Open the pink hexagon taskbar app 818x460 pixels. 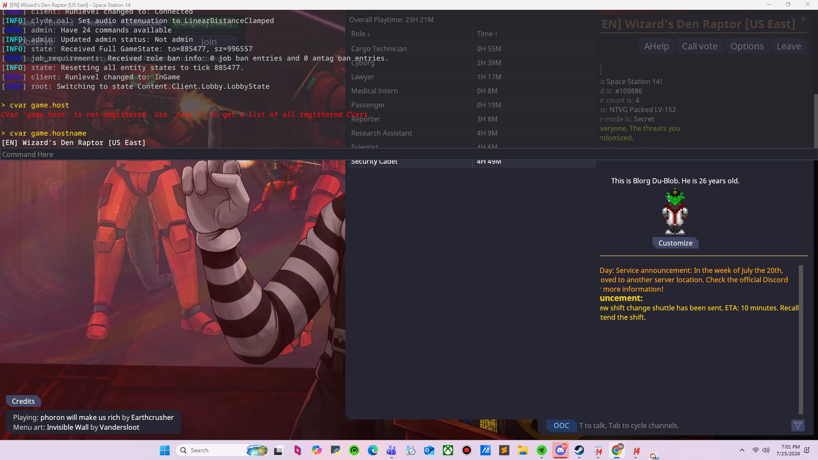pyautogui.click(x=298, y=450)
